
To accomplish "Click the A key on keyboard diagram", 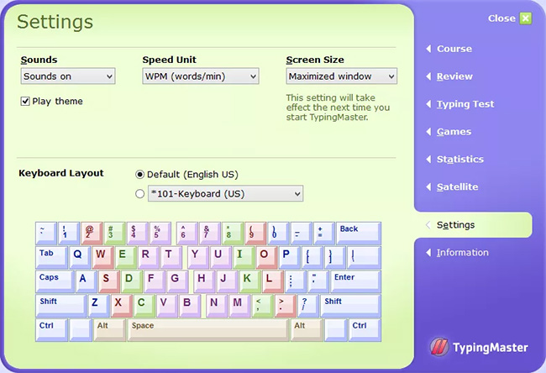I will [x=87, y=281].
